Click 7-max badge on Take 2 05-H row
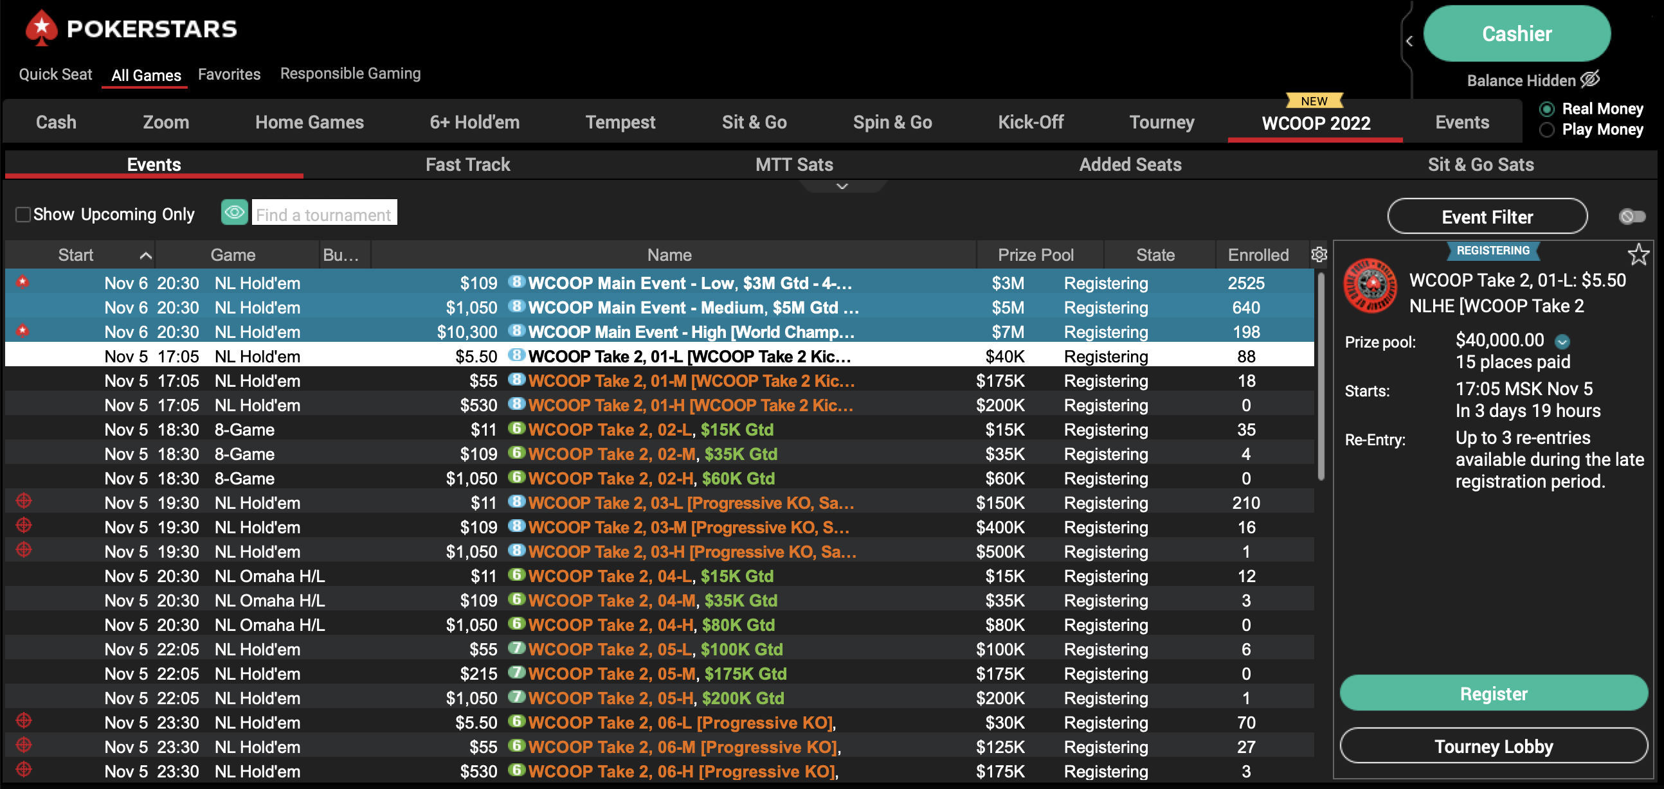The height and width of the screenshot is (789, 1664). [x=516, y=696]
